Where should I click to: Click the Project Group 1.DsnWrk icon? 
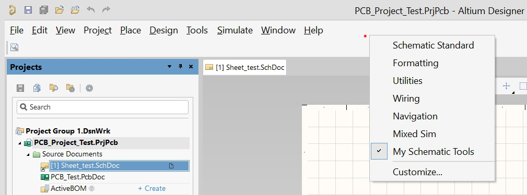pos(20,131)
